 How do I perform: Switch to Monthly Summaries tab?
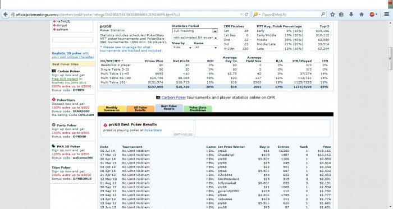(112, 109)
